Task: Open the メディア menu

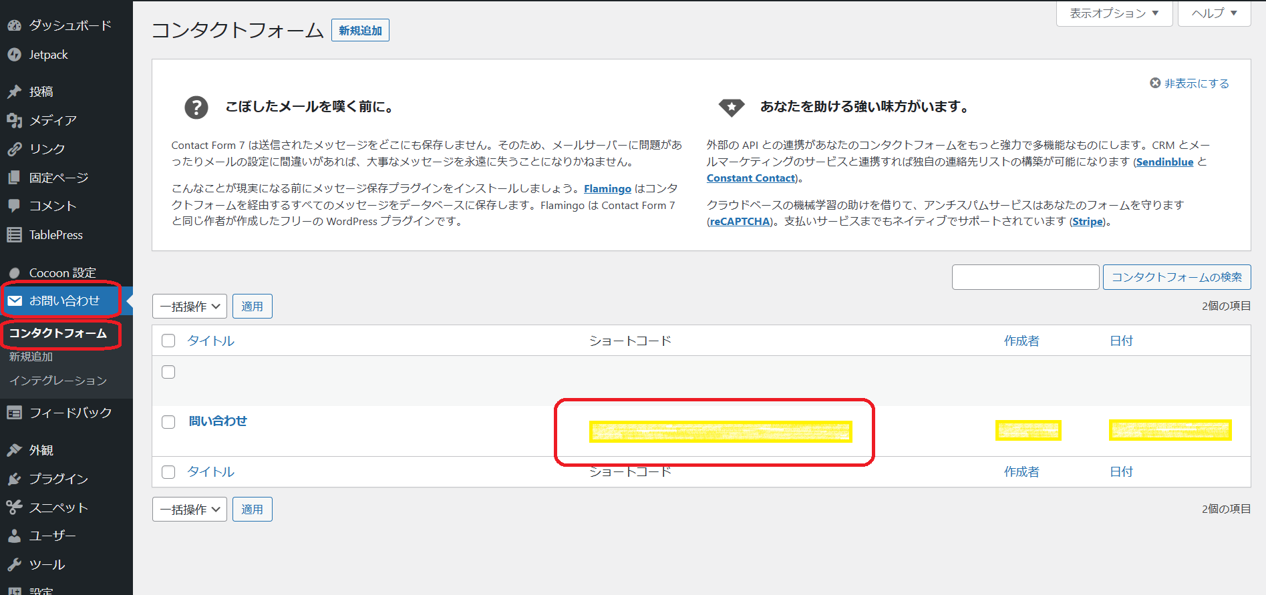Action: pyautogui.click(x=53, y=120)
